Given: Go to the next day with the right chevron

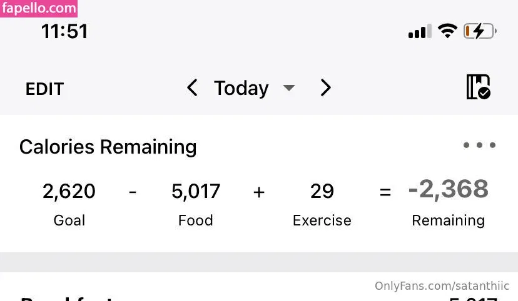Looking at the screenshot, I should pyautogui.click(x=325, y=88).
